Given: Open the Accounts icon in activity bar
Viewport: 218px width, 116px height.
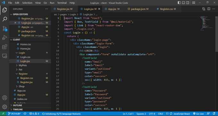Looking at the screenshot, I should (4, 98).
